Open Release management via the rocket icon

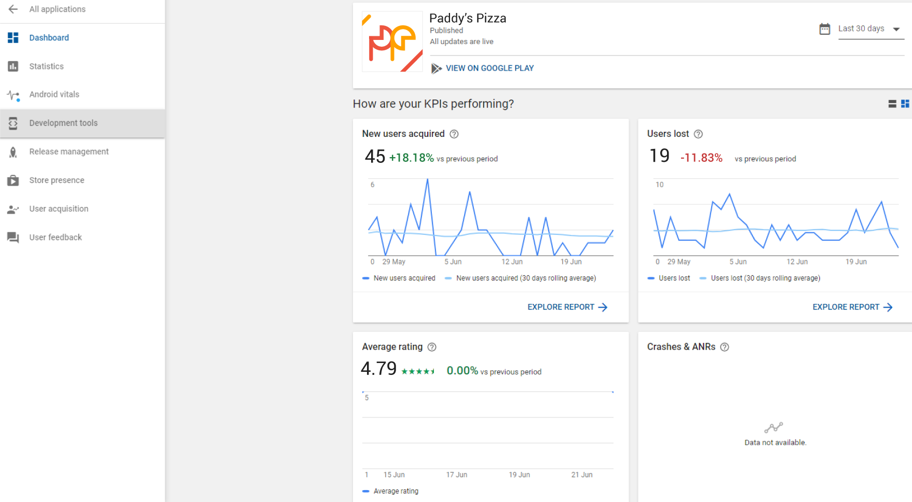click(x=13, y=151)
